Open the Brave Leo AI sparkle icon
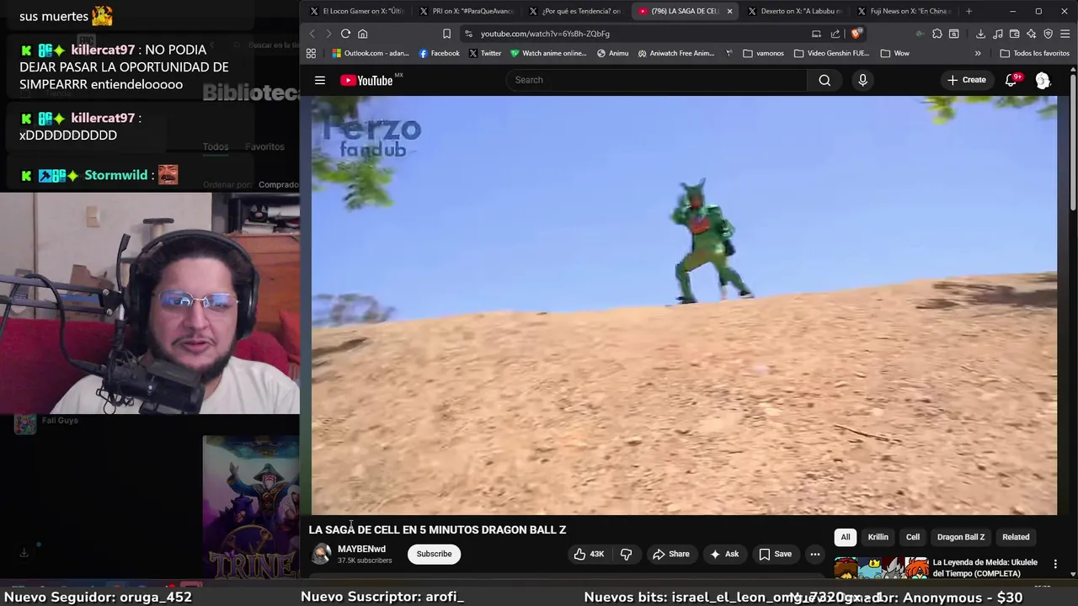 (x=1031, y=34)
